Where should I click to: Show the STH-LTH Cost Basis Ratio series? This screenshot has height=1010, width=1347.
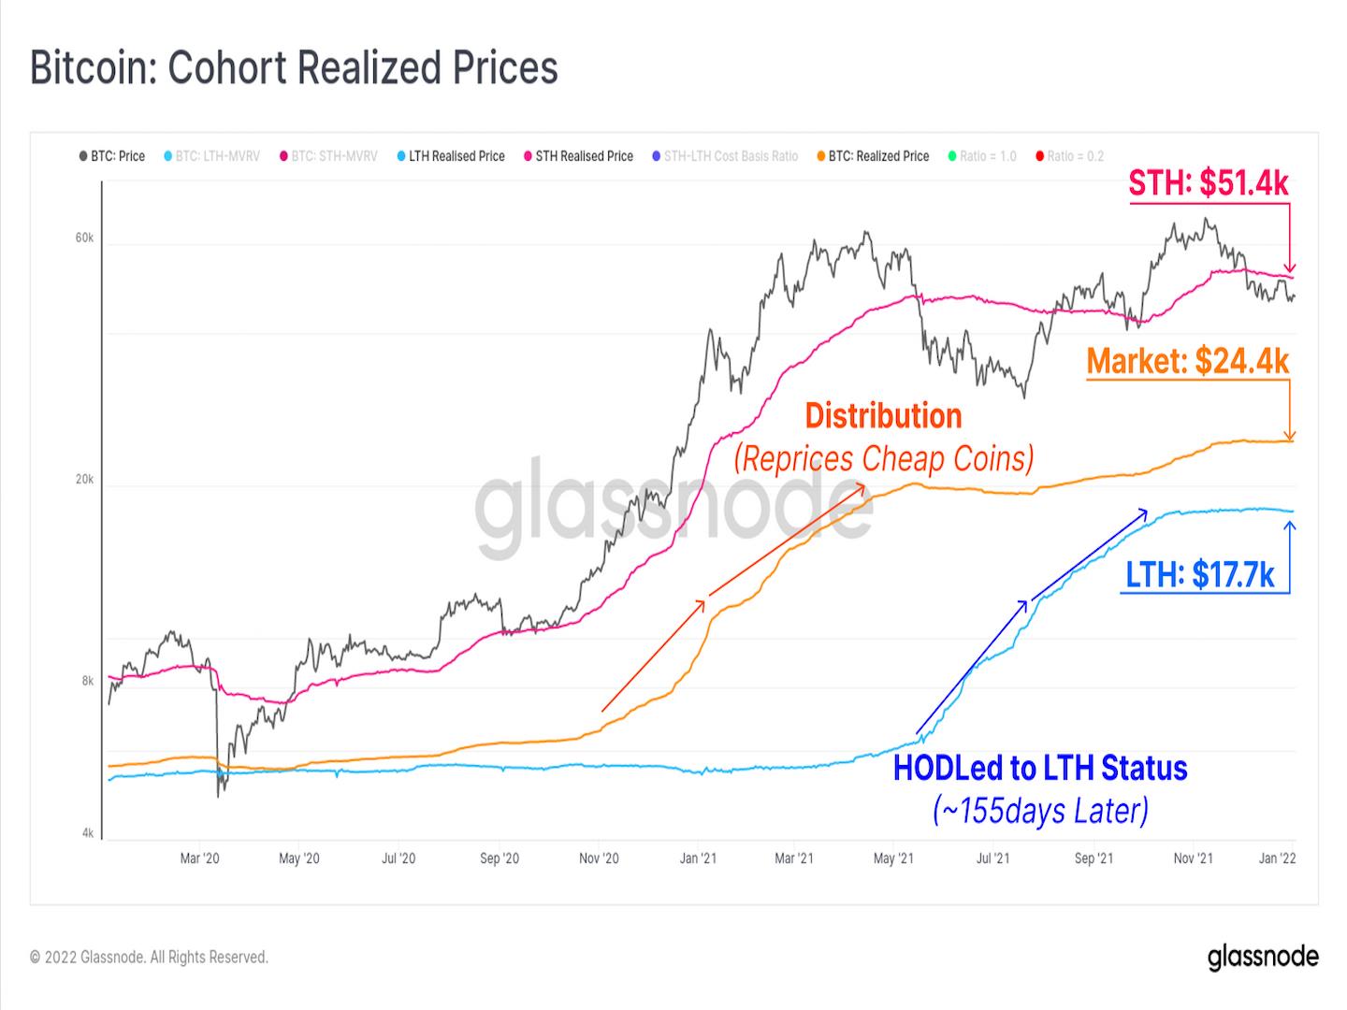[x=725, y=156]
